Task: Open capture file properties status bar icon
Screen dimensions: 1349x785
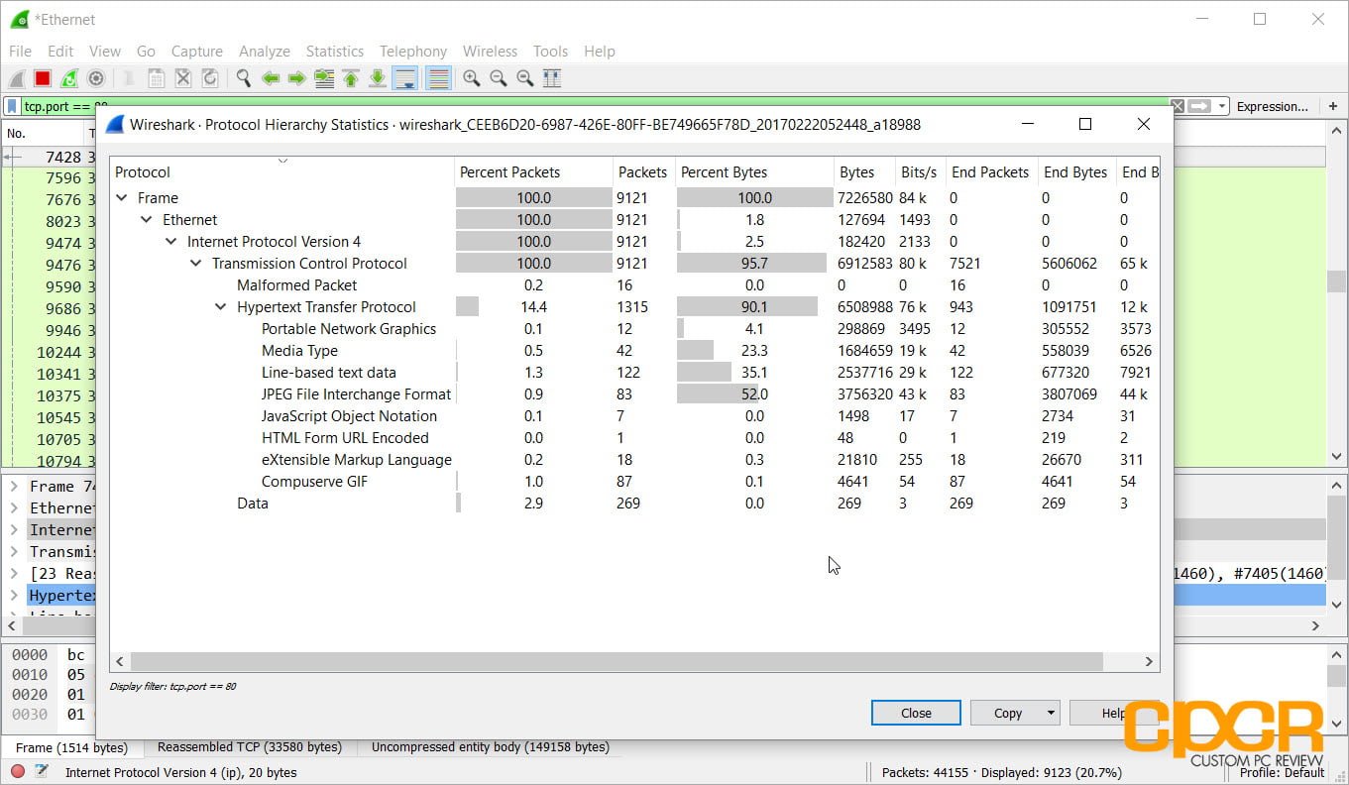Action: pyautogui.click(x=42, y=772)
